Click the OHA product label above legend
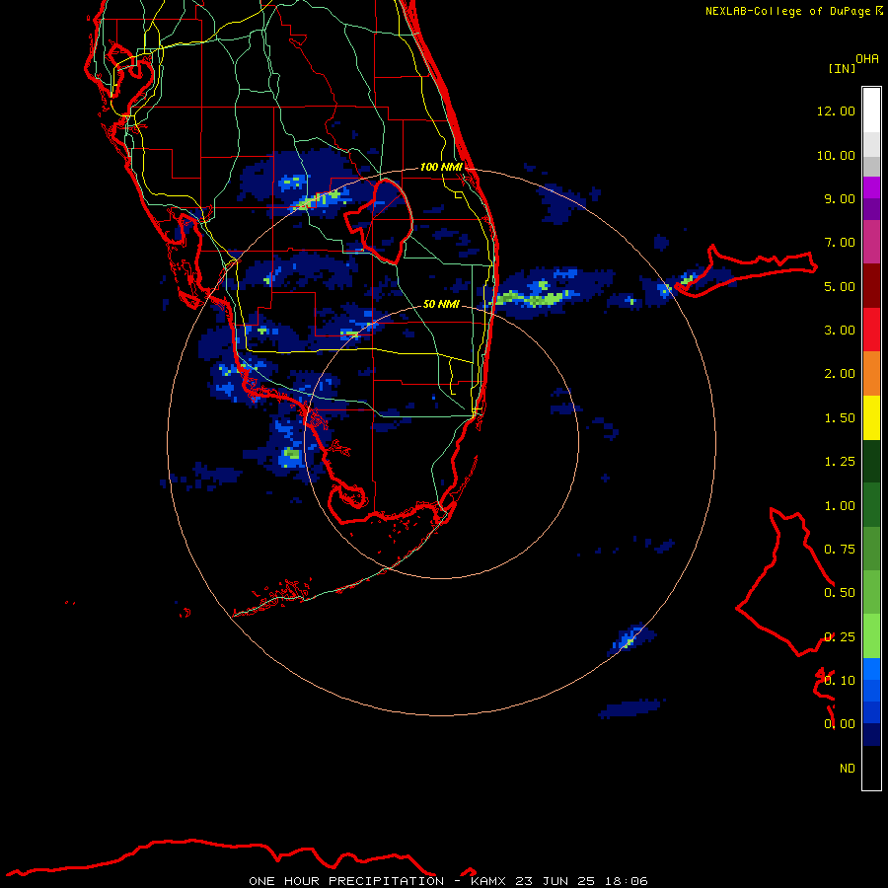This screenshot has width=888, height=888. click(867, 58)
